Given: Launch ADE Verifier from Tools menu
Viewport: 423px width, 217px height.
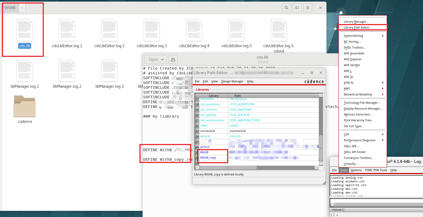Looking at the screenshot, I should pos(362,65).
